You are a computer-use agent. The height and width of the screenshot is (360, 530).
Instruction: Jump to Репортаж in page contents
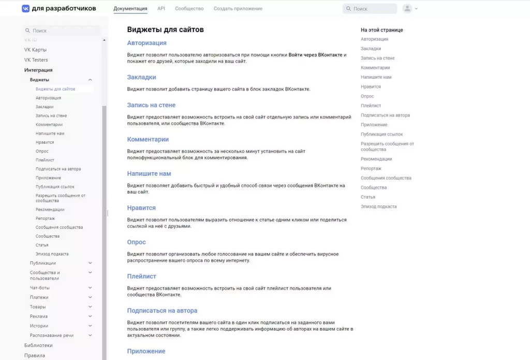(x=371, y=169)
